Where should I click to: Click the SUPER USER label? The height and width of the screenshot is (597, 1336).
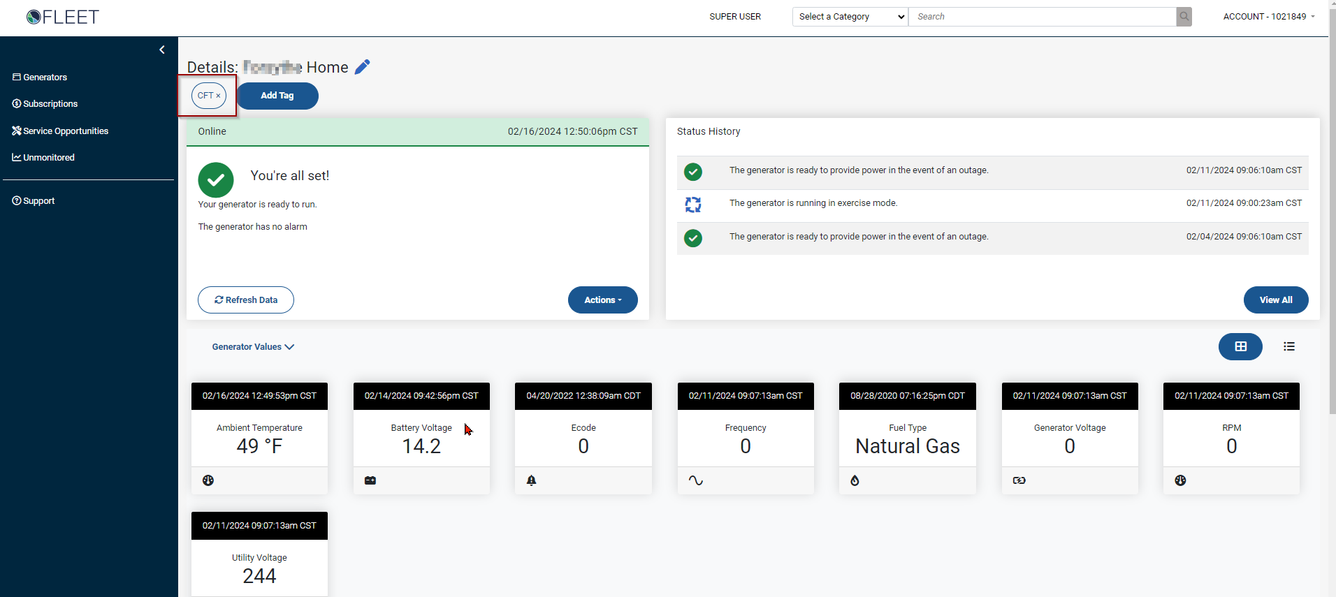[735, 17]
